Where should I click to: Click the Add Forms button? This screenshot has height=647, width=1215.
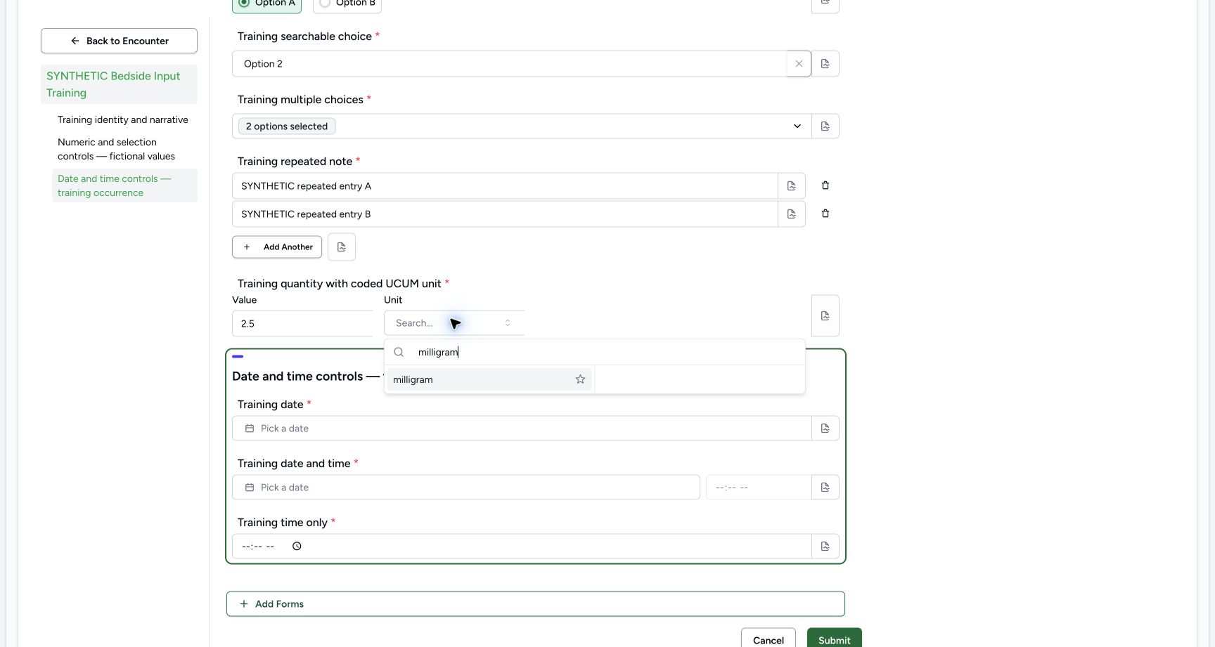536,604
